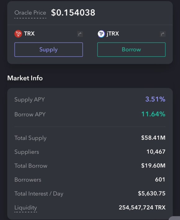Click the Total Borrow $19.60M value
This screenshot has height=220, width=180.
[153, 166]
